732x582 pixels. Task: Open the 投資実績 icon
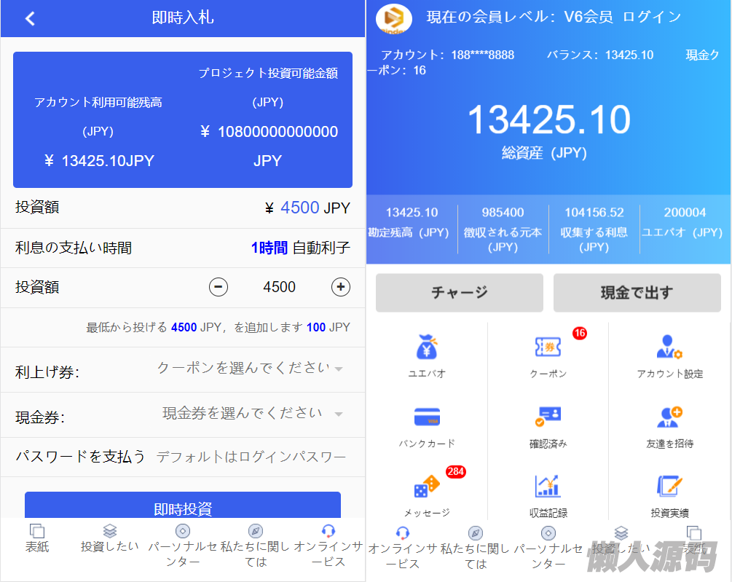[669, 487]
